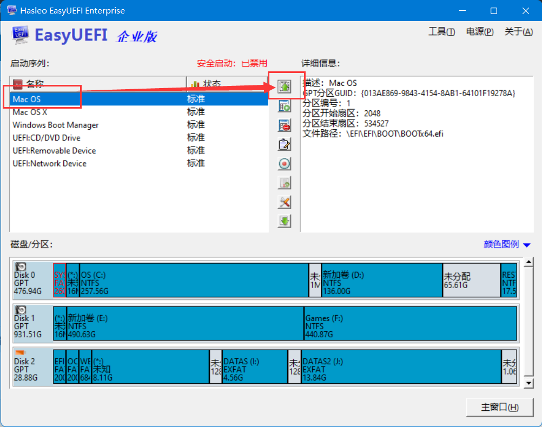Move the Mac OS entry up in boot order

coord(284,86)
